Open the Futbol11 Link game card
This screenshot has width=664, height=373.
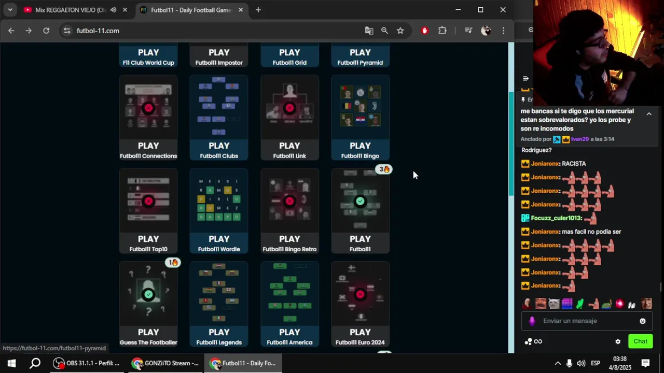[x=289, y=118]
